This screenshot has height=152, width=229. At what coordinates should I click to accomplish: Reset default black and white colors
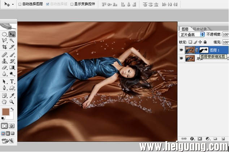(x=3, y=119)
